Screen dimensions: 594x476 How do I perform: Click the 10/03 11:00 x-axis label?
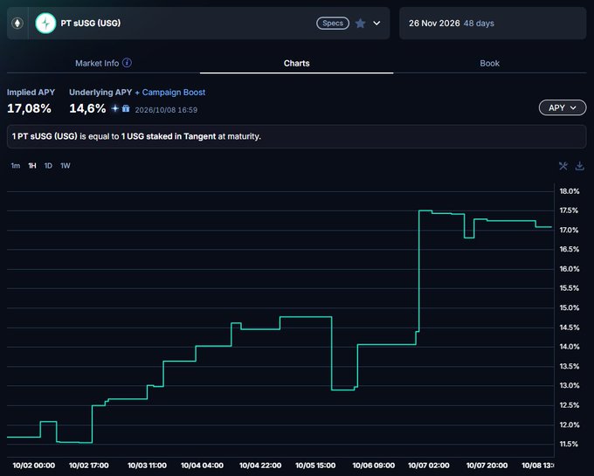[147, 466]
